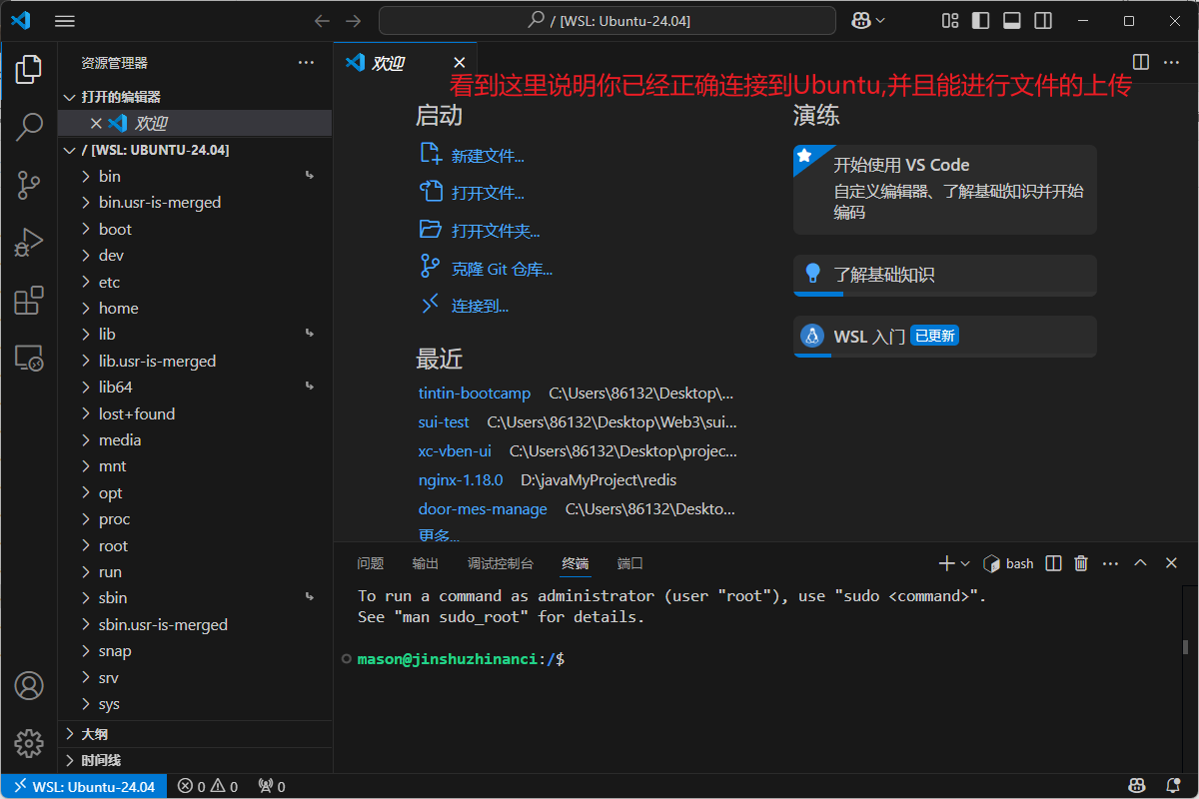Select the 欢迎 editor tab
Image resolution: width=1199 pixels, height=799 pixels.
(x=406, y=63)
